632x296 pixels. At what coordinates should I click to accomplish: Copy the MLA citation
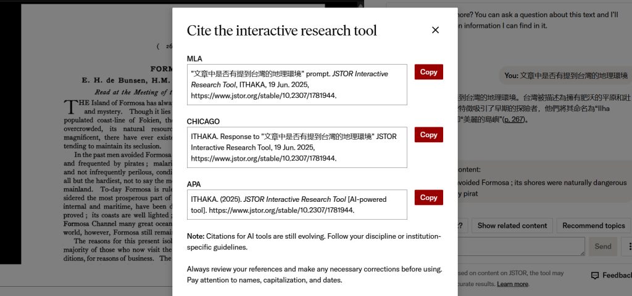pyautogui.click(x=428, y=72)
